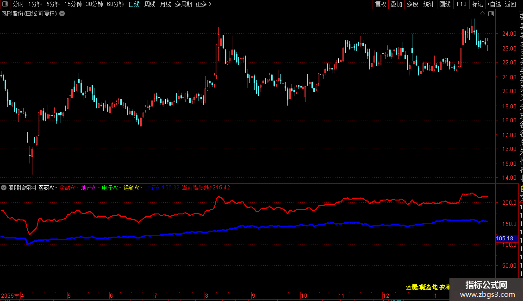Viewport: 523px width, 301px height.
Task: Click the 标记 mark button
Action: 477,4
